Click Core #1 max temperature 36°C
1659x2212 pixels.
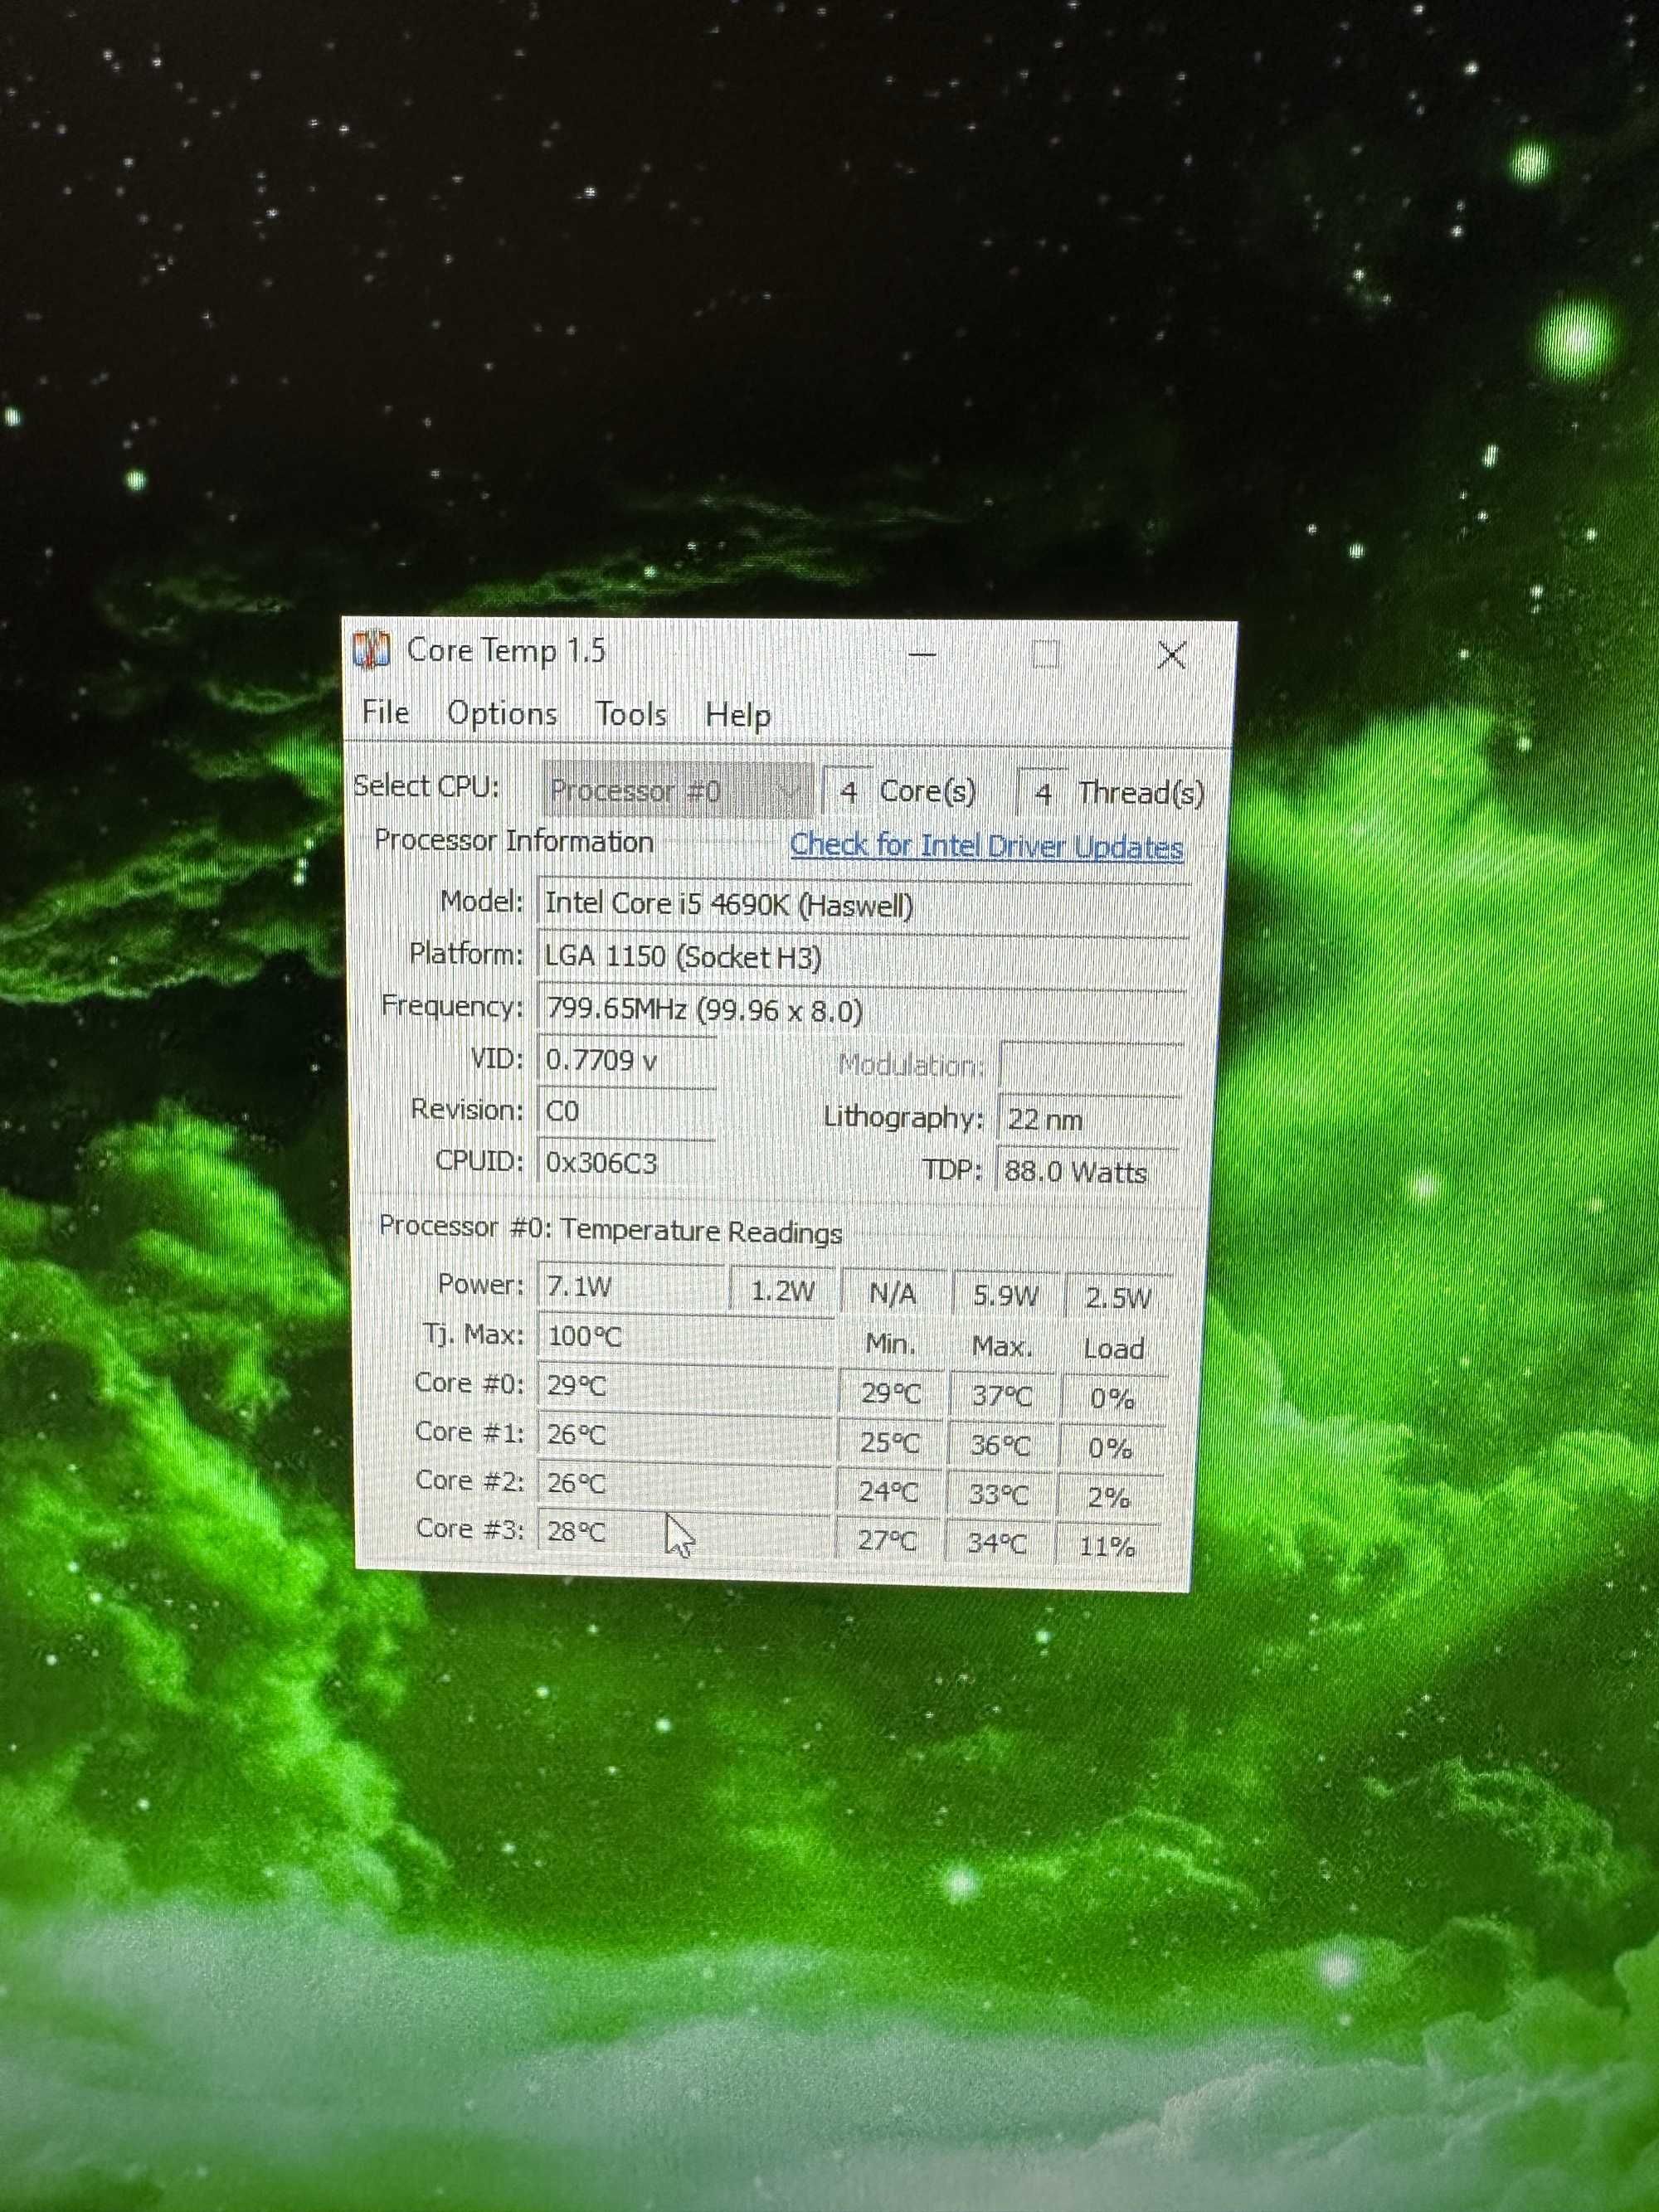[999, 1445]
